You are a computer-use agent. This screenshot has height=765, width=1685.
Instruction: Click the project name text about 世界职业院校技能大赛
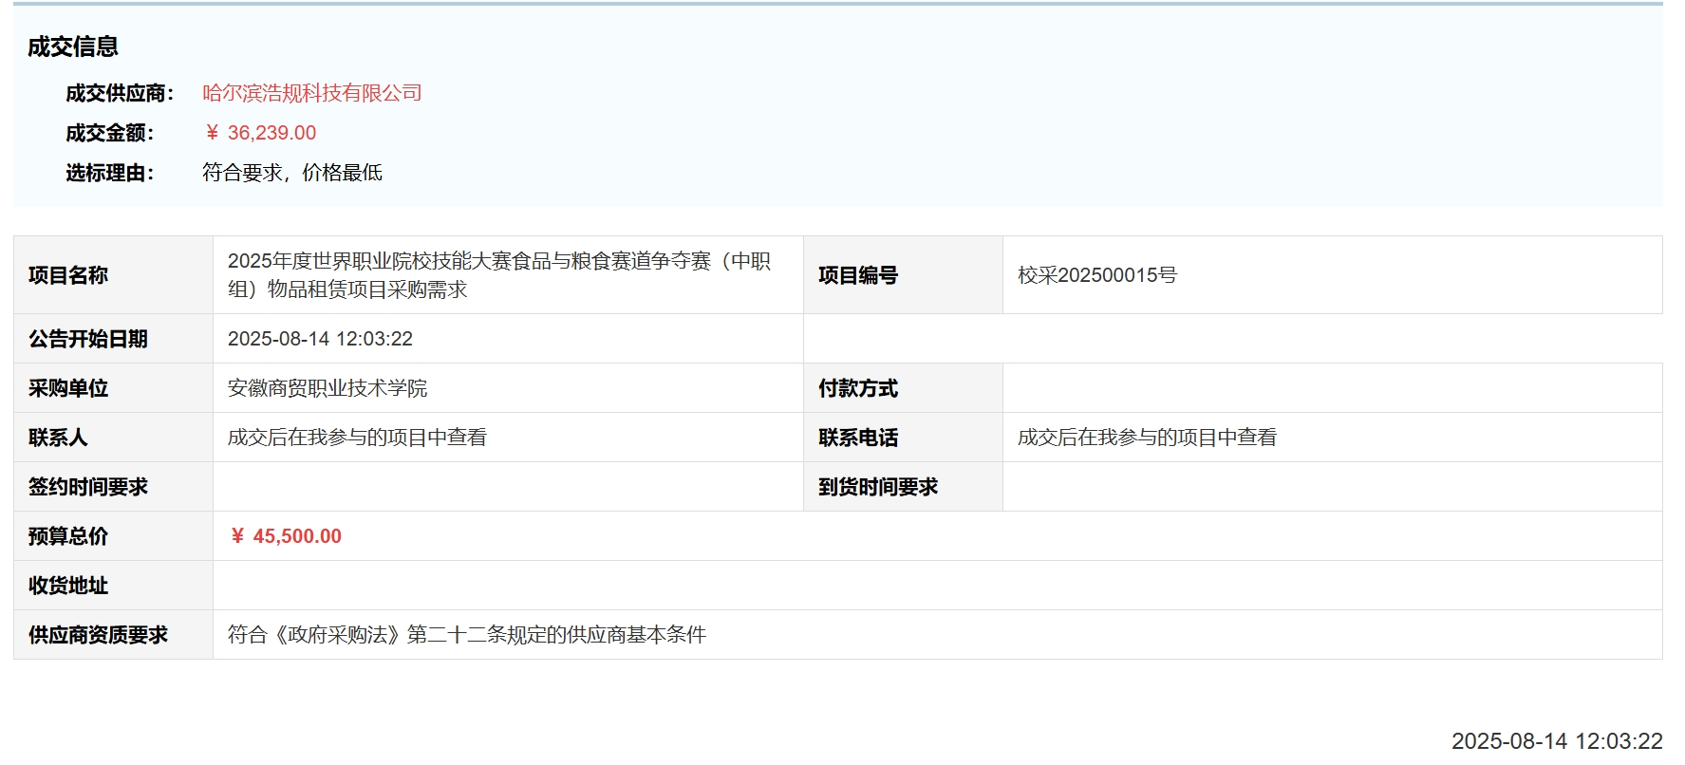[x=498, y=274]
